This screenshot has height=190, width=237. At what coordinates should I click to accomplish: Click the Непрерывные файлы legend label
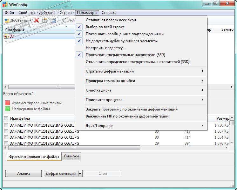[31, 109]
